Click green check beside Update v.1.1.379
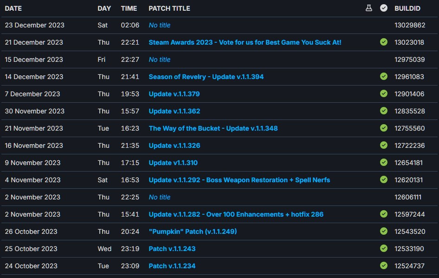Viewport: 439px width, 278px height. 384,94
